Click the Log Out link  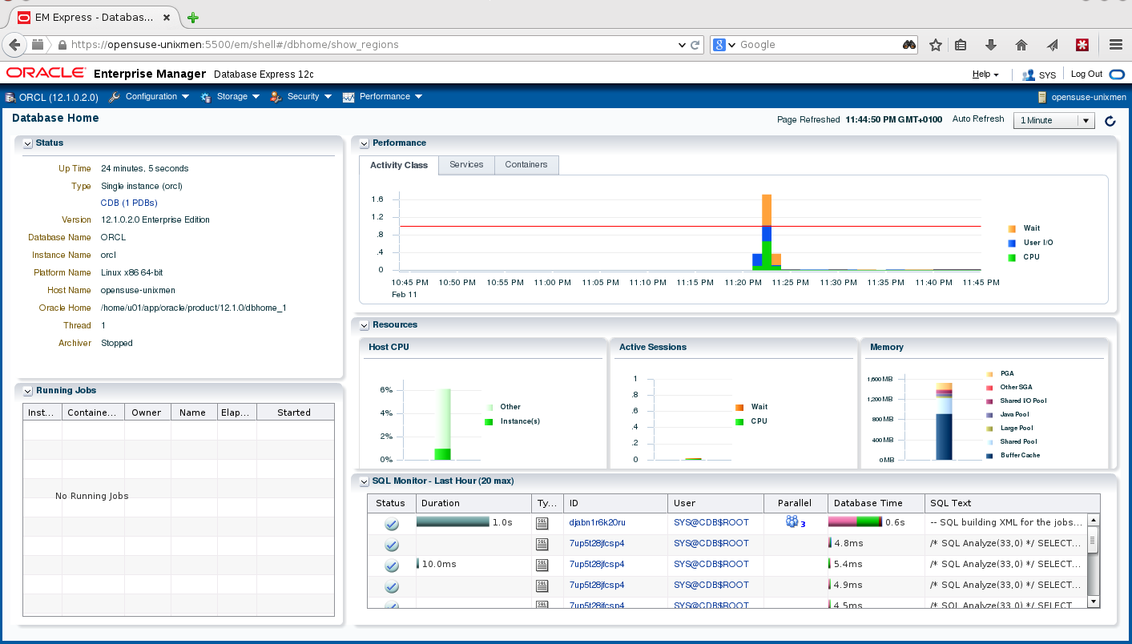click(1086, 74)
